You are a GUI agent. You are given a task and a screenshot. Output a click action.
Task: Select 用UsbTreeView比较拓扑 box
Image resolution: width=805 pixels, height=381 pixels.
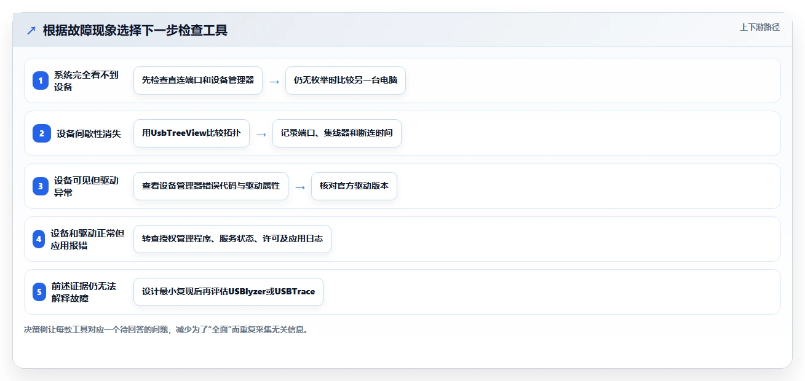tap(191, 133)
